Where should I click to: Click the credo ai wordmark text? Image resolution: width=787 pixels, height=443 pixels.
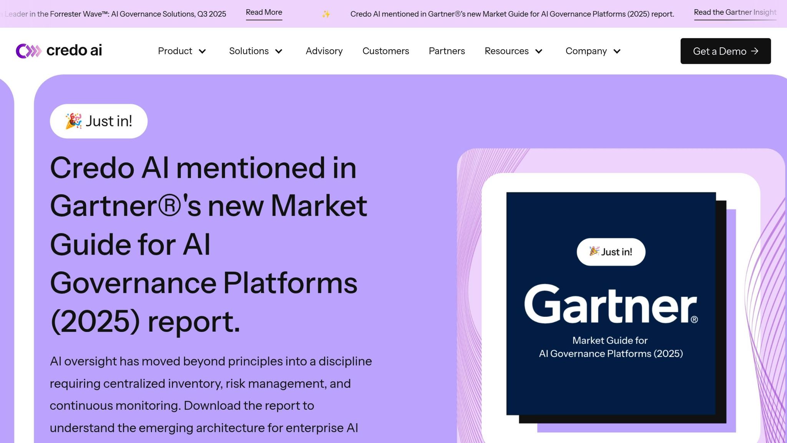point(74,50)
